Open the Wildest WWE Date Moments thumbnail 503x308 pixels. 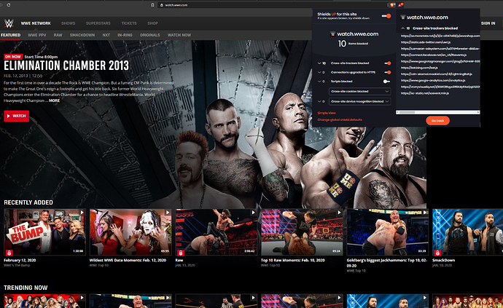[130, 232]
